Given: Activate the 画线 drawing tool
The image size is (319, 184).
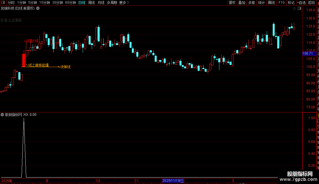Looking at the screenshot, I should [271, 3].
